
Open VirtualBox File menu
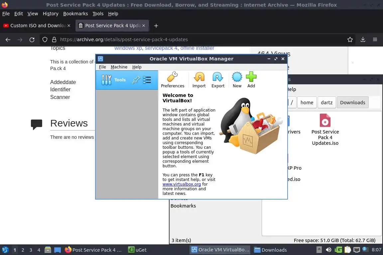click(x=102, y=67)
